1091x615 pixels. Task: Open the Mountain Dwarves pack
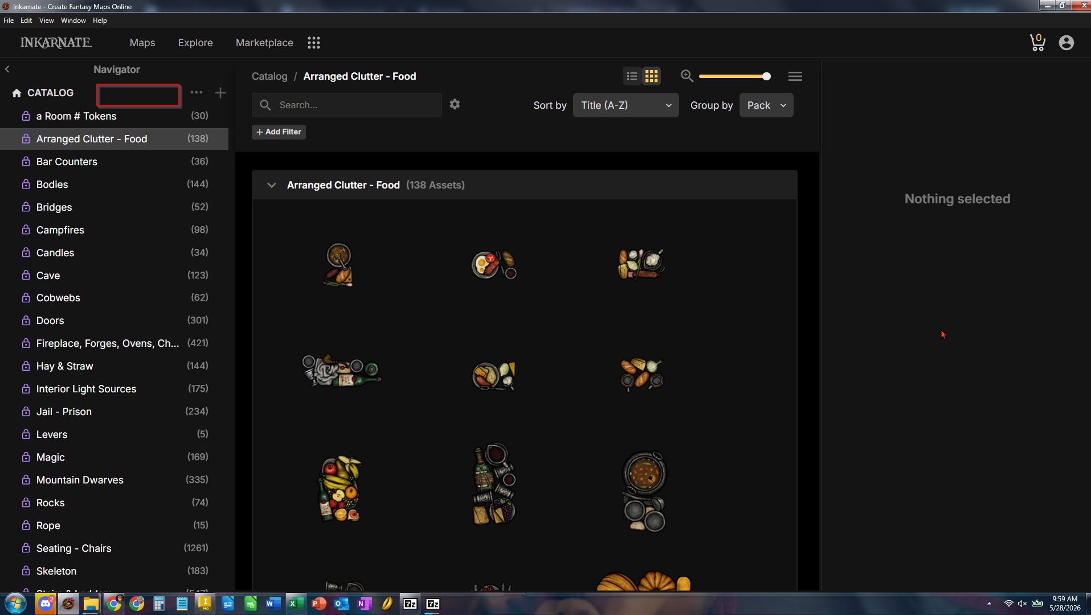114,480
